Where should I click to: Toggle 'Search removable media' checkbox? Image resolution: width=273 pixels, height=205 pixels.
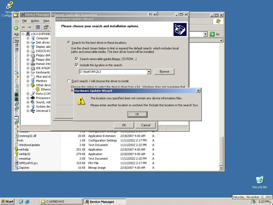(77, 59)
